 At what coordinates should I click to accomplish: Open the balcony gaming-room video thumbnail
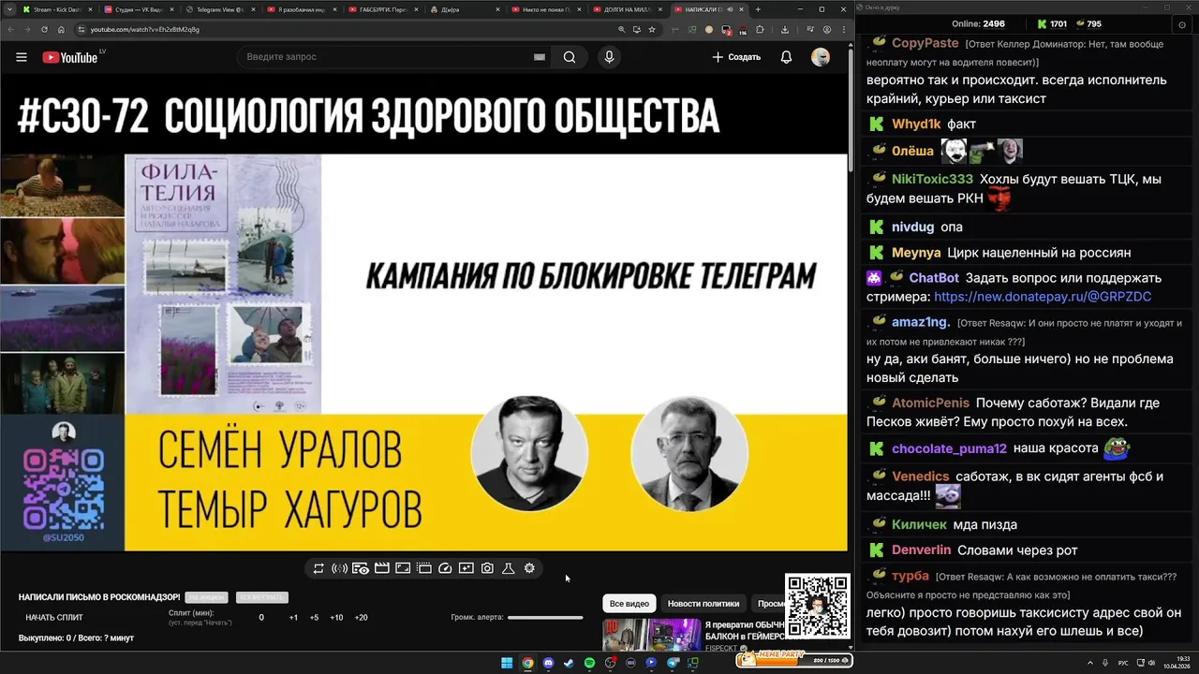pyautogui.click(x=652, y=635)
